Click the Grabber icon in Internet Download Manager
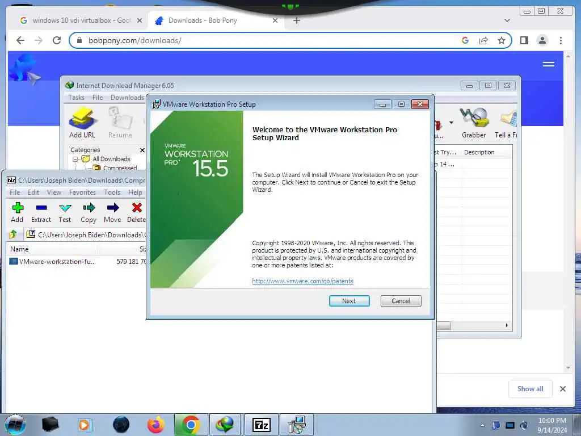 tap(474, 123)
